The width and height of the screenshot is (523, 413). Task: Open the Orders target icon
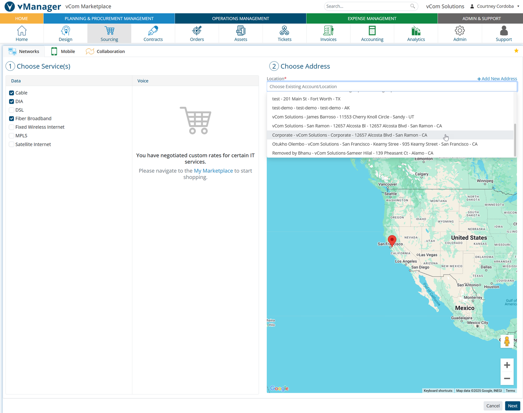(x=197, y=31)
